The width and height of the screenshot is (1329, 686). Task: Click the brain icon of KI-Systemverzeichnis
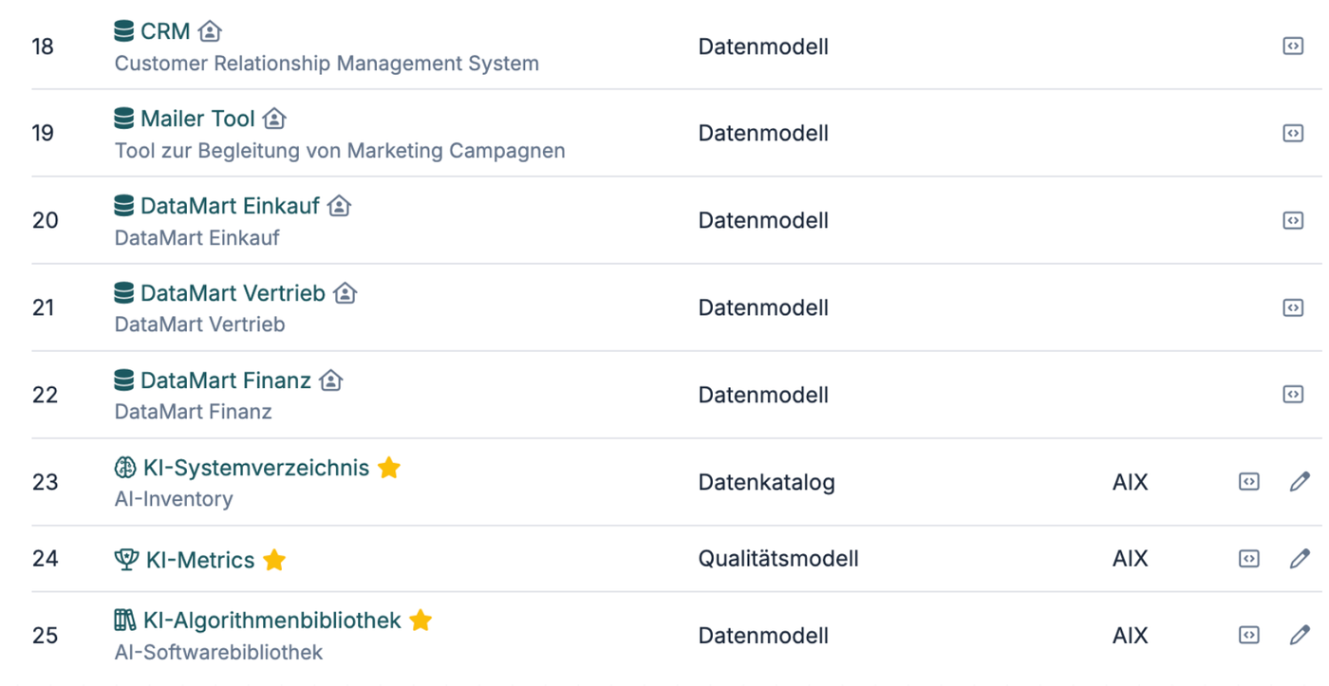pos(125,468)
